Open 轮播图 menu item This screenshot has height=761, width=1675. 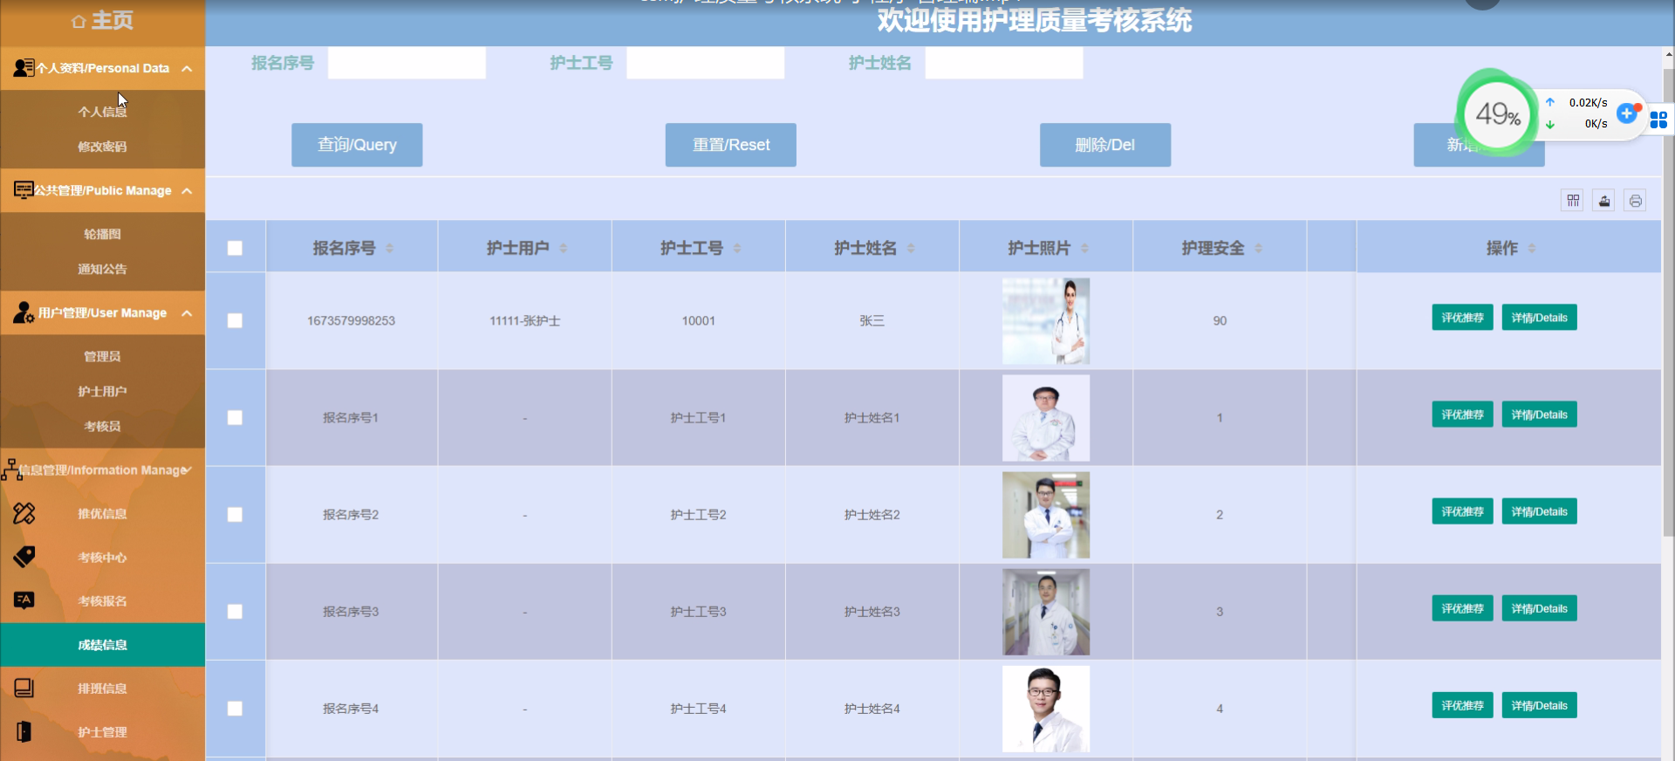102,234
